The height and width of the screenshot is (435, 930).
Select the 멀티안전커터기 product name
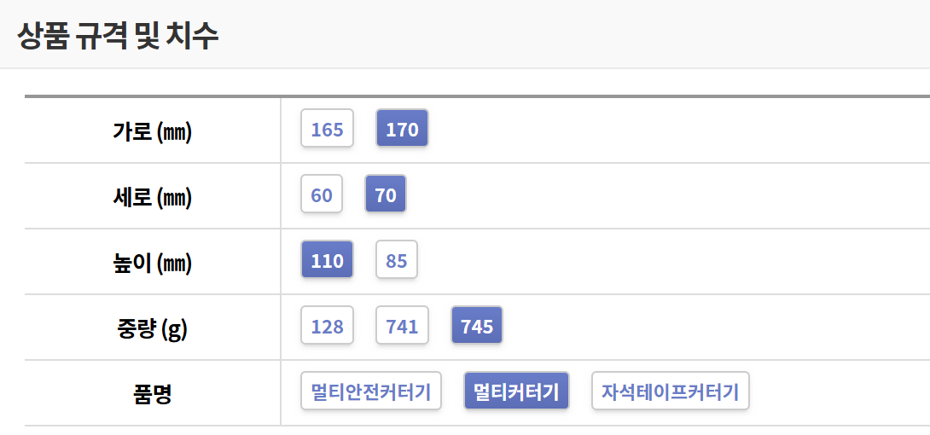coord(371,392)
